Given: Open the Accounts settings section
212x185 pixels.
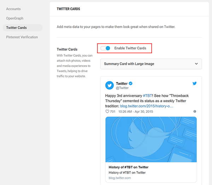Looking at the screenshot, I should tap(13, 9).
